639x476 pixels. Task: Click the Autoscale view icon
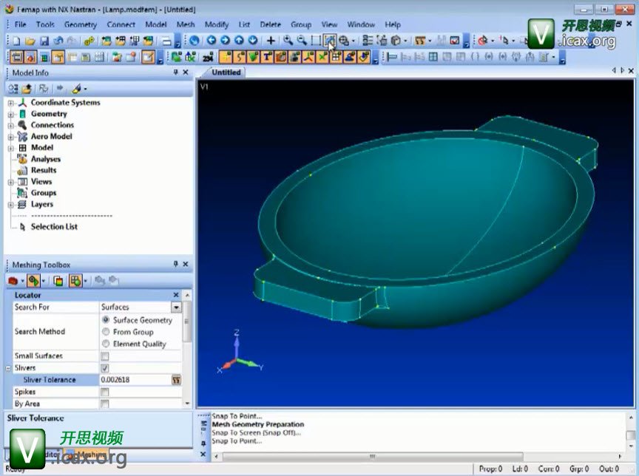(330, 41)
